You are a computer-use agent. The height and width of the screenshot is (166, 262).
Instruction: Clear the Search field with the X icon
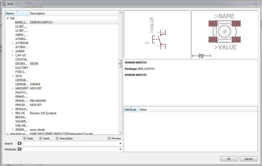pyautogui.click(x=20, y=143)
